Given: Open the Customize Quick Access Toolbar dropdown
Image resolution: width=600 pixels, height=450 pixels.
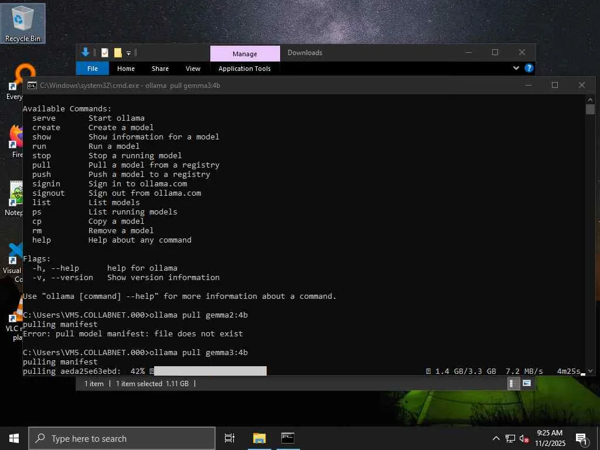Looking at the screenshot, I should coord(128,53).
